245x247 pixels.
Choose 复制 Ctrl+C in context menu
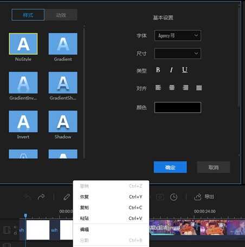pyautogui.click(x=111, y=207)
